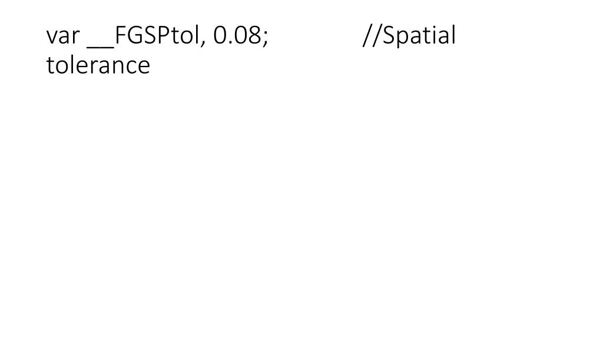Click the number 0.08
This screenshot has width=603, height=339.
click(x=237, y=35)
